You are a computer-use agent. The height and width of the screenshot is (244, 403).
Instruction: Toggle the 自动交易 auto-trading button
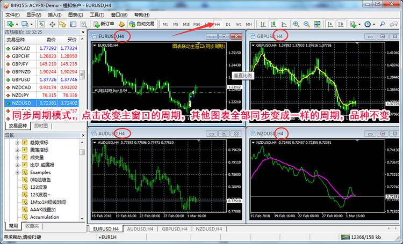tap(142, 24)
